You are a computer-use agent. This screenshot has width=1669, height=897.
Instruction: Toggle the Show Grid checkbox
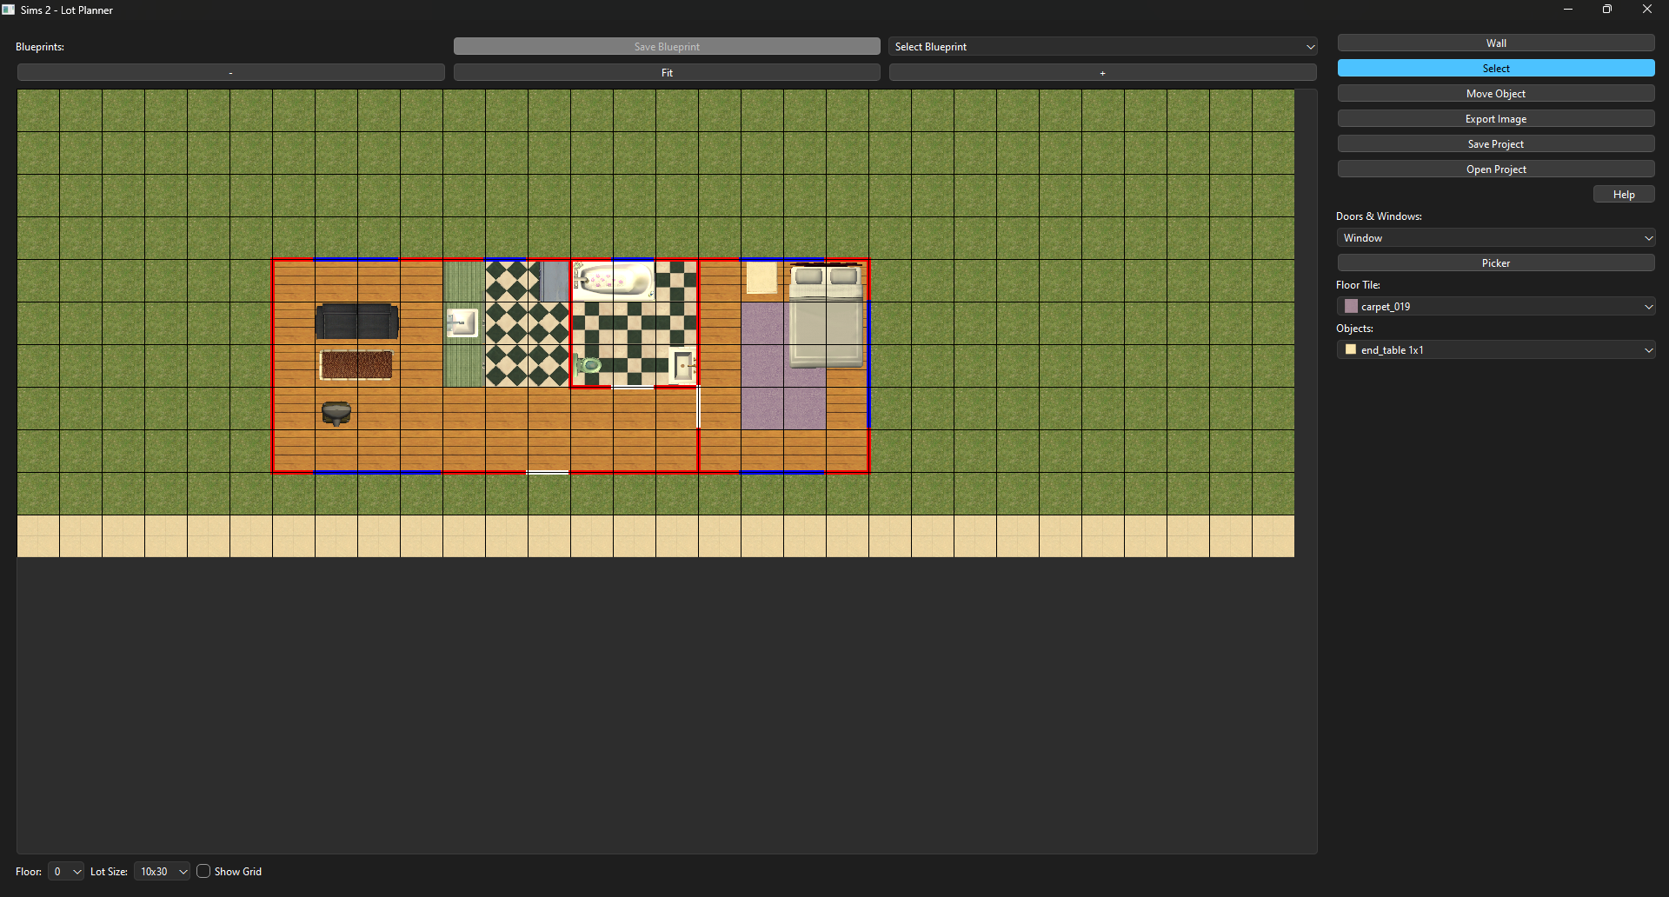[203, 871]
